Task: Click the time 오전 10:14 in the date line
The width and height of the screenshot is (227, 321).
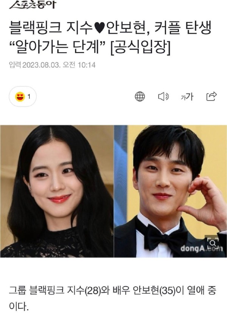Action: (x=79, y=65)
